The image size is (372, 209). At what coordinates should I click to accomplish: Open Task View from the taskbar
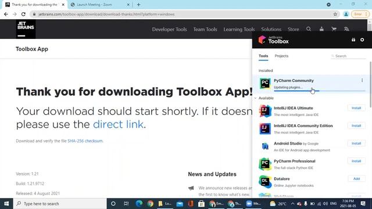coord(126,204)
